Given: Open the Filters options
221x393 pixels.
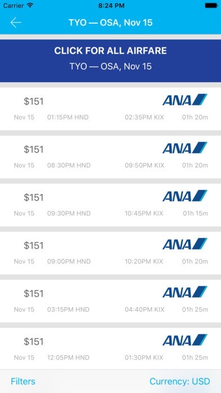Looking at the screenshot, I should pyautogui.click(x=23, y=381).
